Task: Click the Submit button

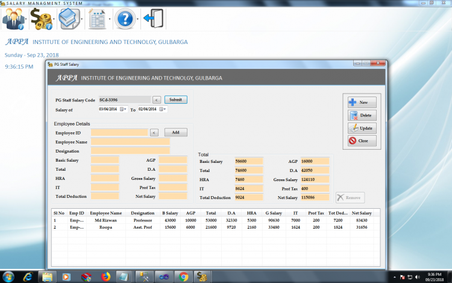Action: (175, 100)
